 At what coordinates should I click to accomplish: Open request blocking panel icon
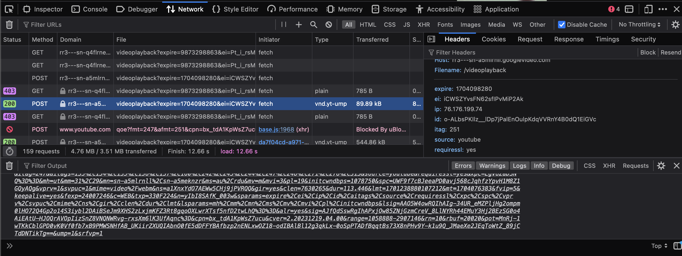pyautogui.click(x=329, y=25)
